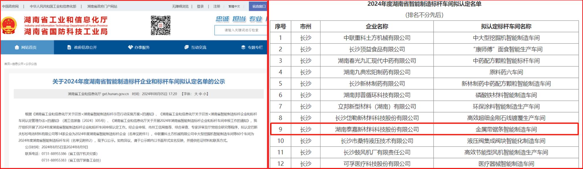
Task: Click the 信息公开 breadcrumb link
Action: click(x=18, y=64)
